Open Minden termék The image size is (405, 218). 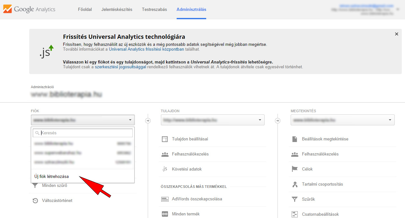186,214
